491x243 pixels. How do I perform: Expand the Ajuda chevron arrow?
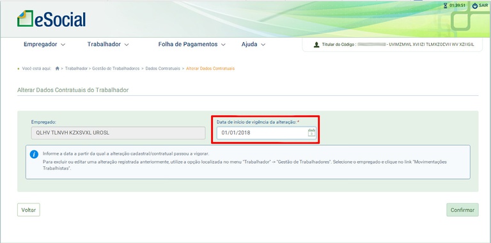click(x=263, y=45)
